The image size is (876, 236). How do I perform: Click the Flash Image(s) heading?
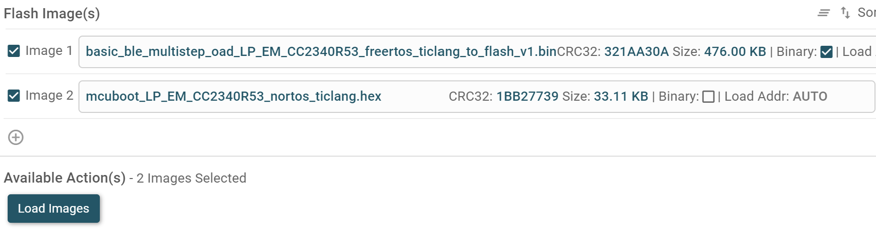52,14
